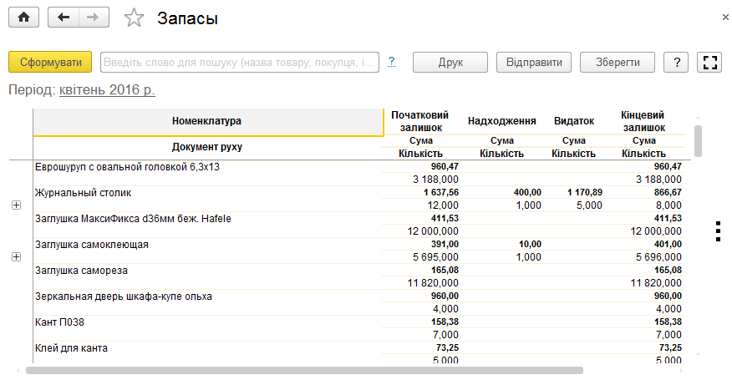Select row Журнальный столик

83,193
